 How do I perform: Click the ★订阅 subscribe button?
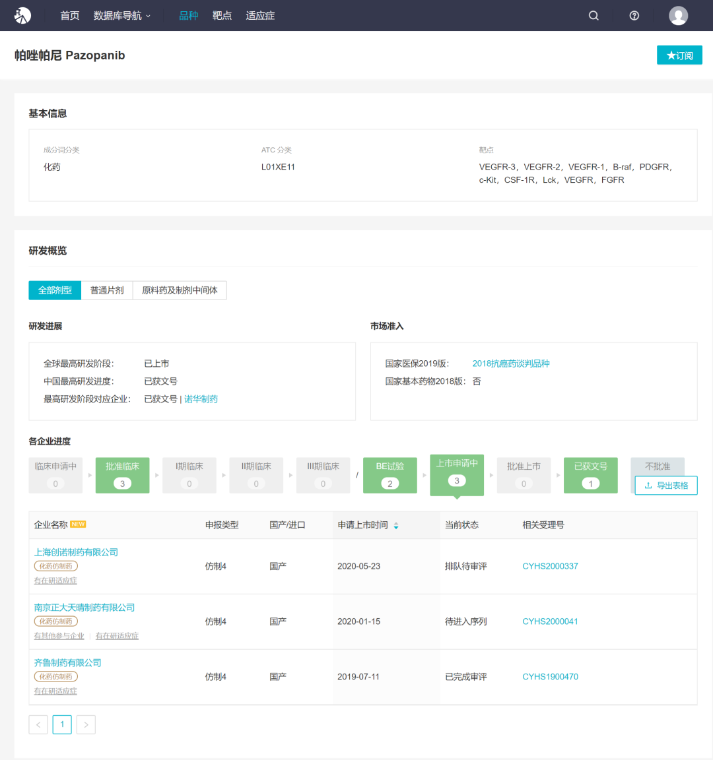[x=679, y=55]
